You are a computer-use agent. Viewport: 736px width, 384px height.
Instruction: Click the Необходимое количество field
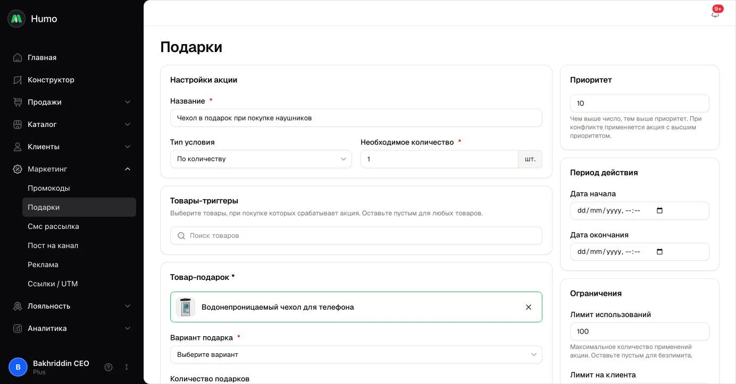[439, 159]
